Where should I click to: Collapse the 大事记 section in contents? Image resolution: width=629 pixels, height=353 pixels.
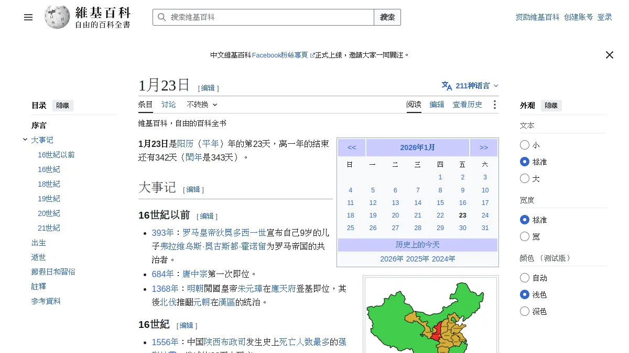point(25,140)
